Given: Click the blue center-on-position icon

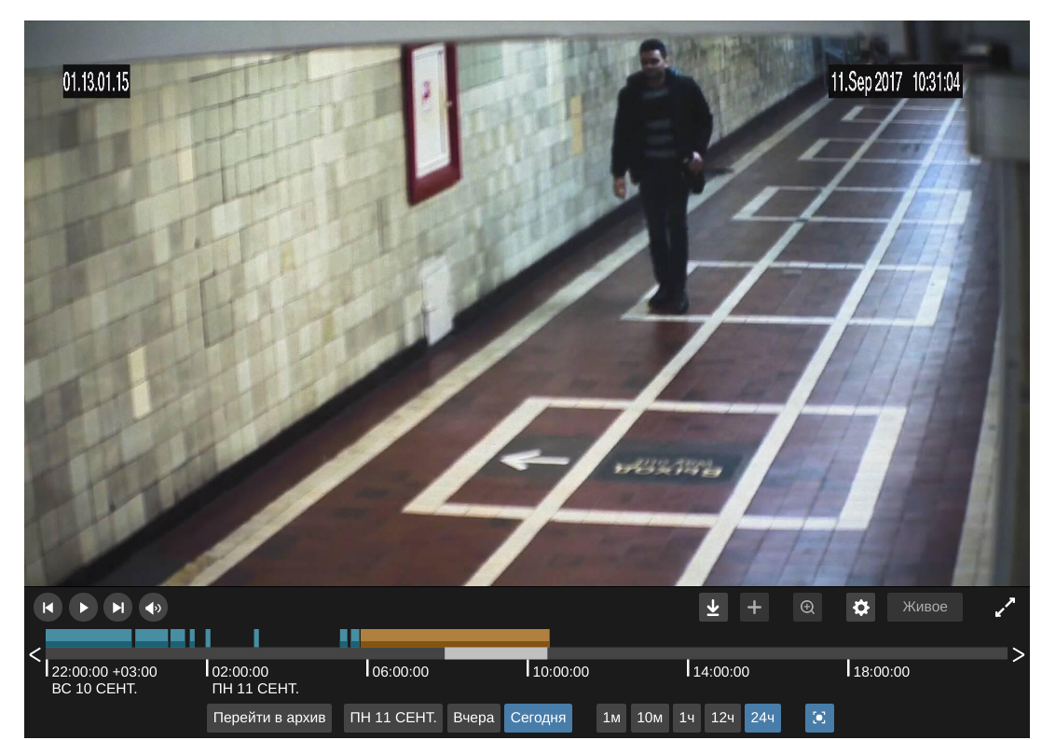Looking at the screenshot, I should pos(819,718).
